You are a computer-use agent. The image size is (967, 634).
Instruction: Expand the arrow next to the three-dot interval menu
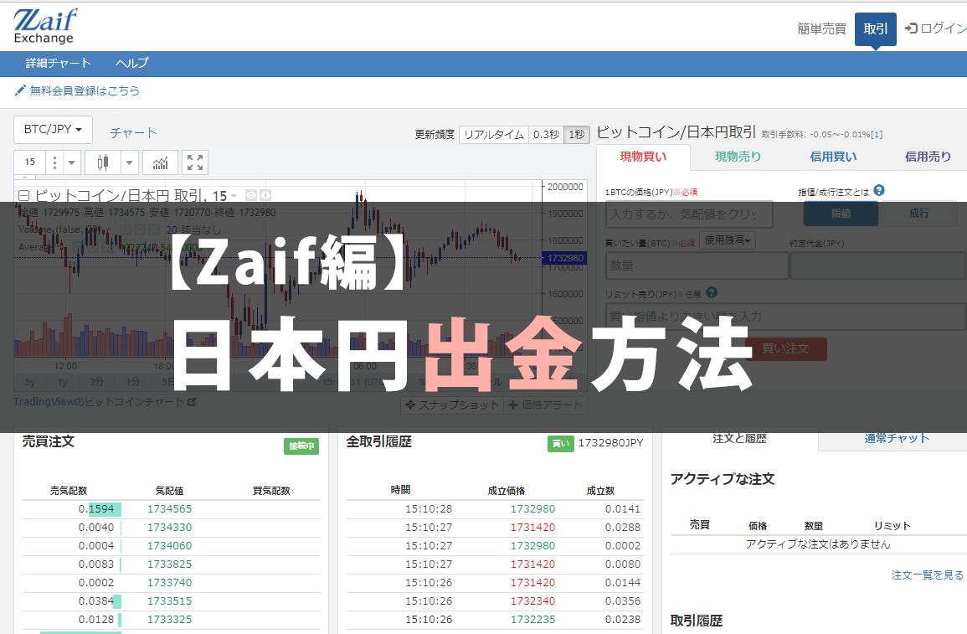coord(71,162)
